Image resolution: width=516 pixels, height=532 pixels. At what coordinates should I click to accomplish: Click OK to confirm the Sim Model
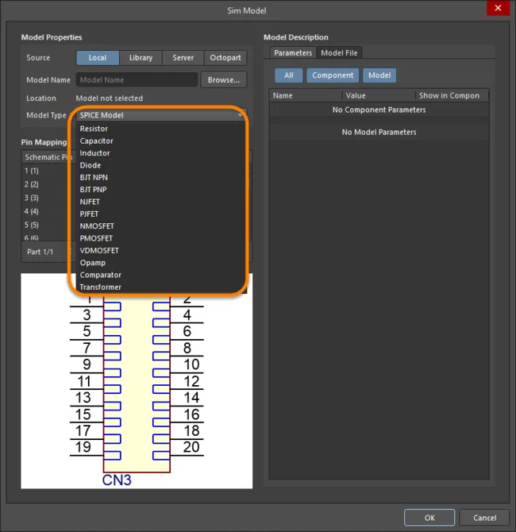point(429,518)
